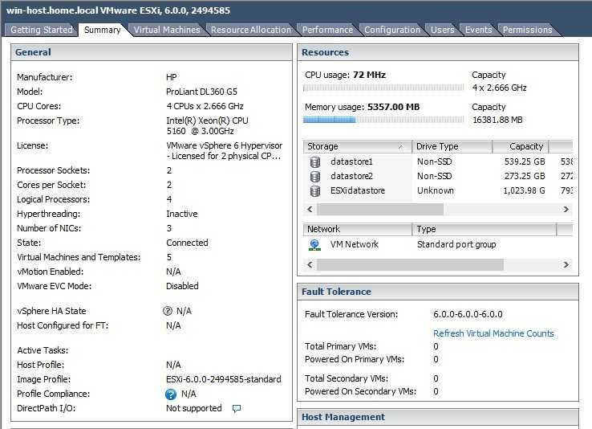Screen dimensions: 592x429
Task: Click the datastore1 disk icon
Action: (x=315, y=162)
